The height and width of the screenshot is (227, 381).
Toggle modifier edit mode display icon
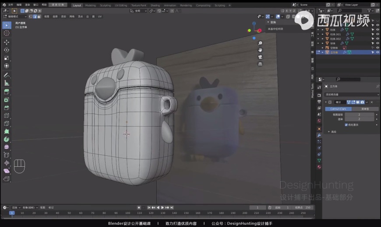pos(353,102)
